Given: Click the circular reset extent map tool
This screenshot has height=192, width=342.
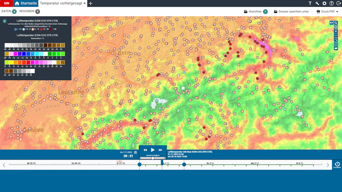Looking at the screenshot, I should click(336, 27).
